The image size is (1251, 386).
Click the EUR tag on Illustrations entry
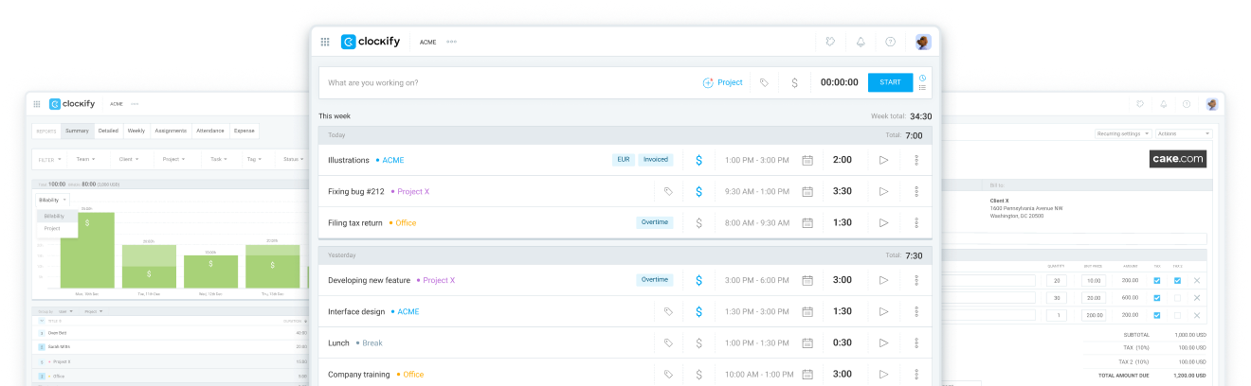point(624,160)
